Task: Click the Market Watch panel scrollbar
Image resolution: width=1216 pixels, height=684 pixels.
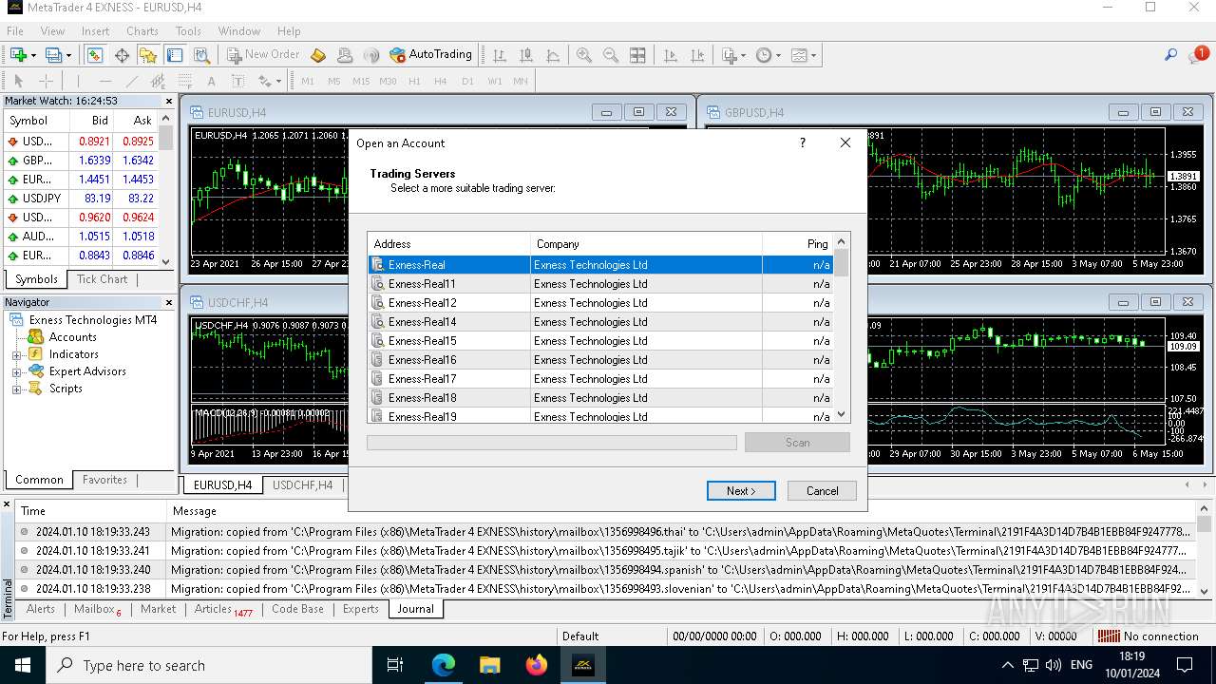Action: click(x=166, y=190)
